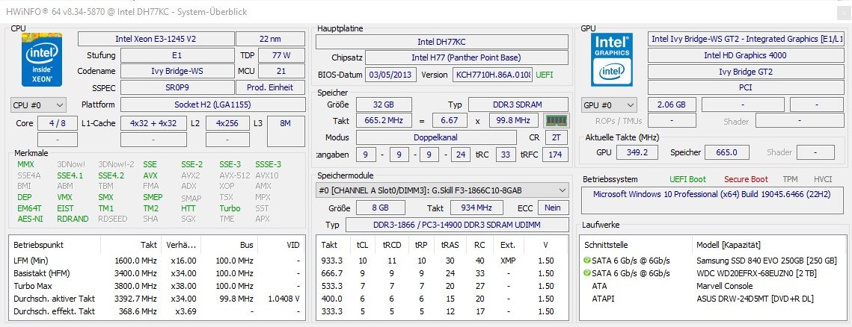
Task: Select the 666.7 memory timing row
Action: click(442, 273)
